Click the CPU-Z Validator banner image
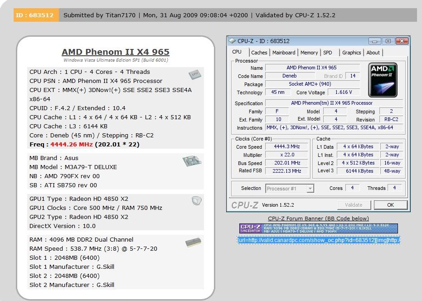Viewport: 422px width, 301px height. [318, 228]
